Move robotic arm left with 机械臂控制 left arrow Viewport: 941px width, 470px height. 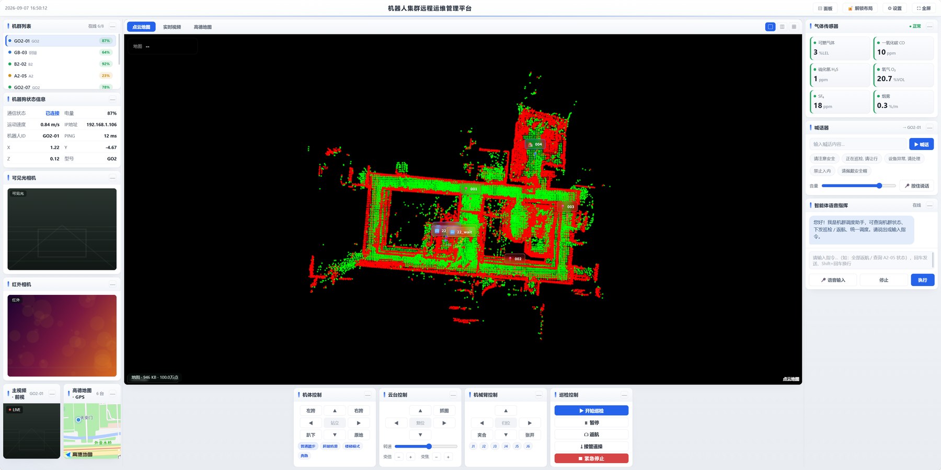click(481, 423)
